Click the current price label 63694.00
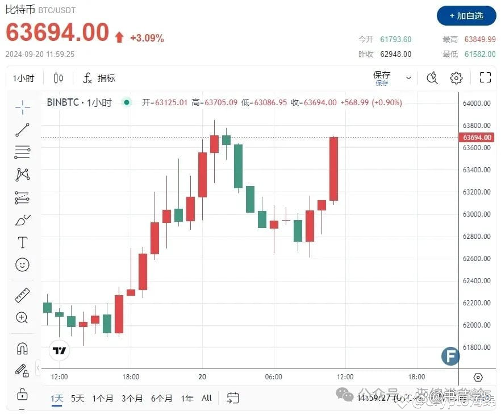This screenshot has width=501, height=414. (x=477, y=137)
